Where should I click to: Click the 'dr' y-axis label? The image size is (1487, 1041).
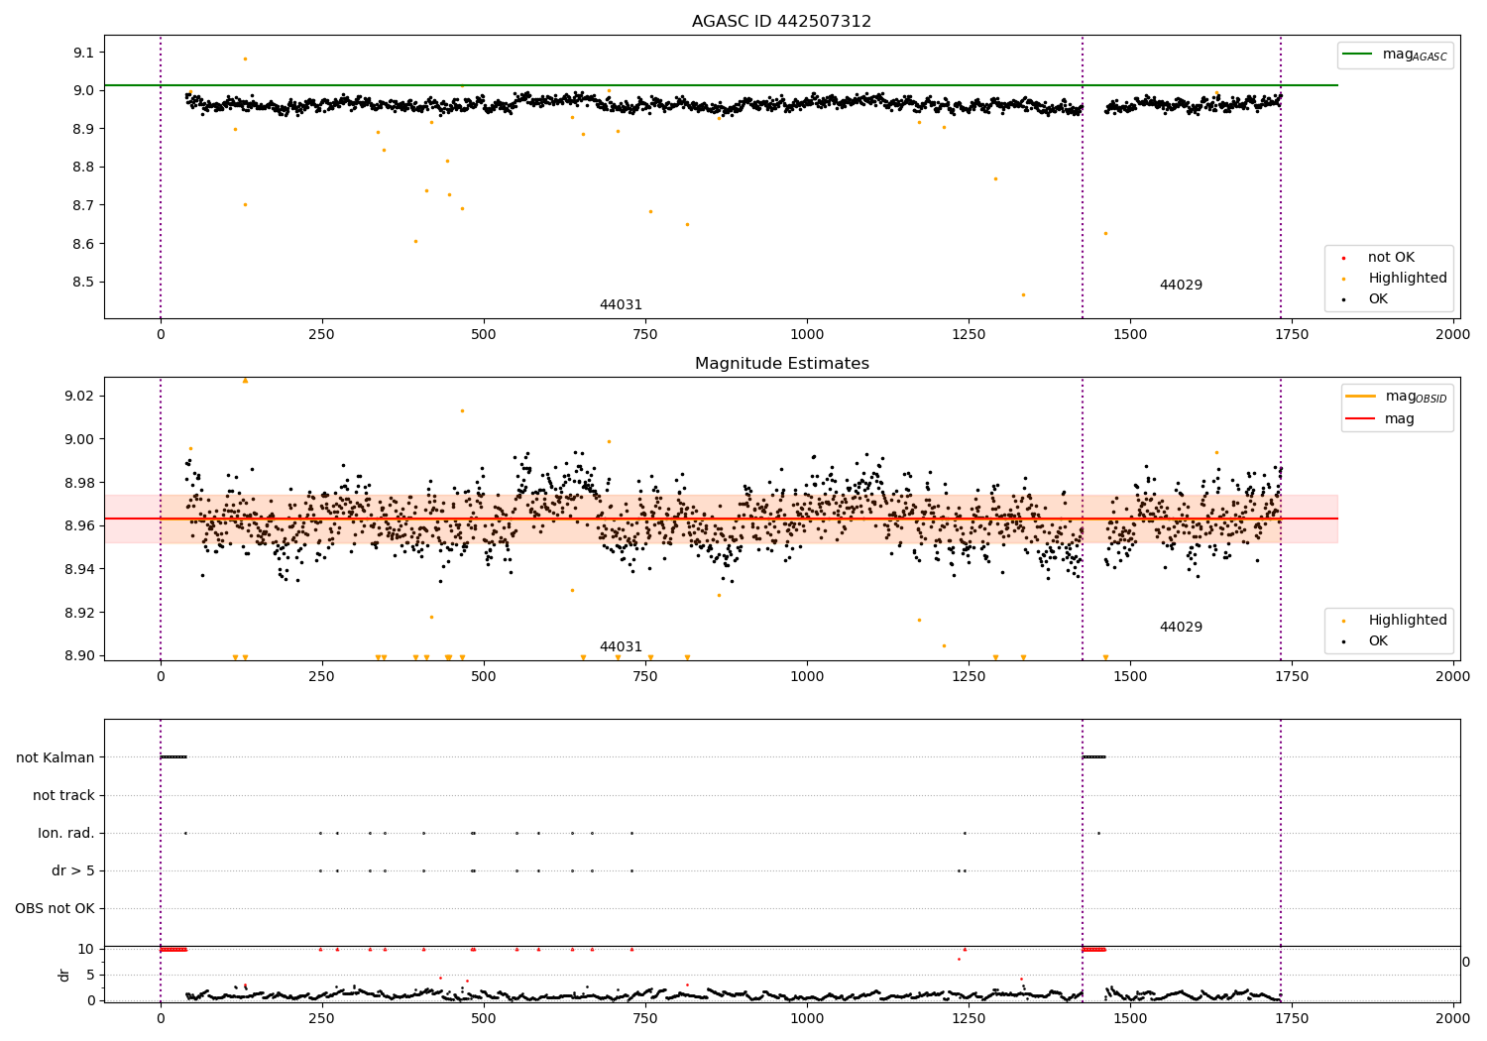click(x=64, y=975)
